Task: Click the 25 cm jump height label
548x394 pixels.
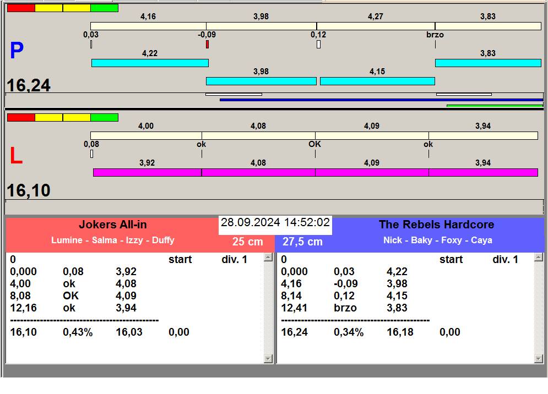Action: (x=247, y=242)
